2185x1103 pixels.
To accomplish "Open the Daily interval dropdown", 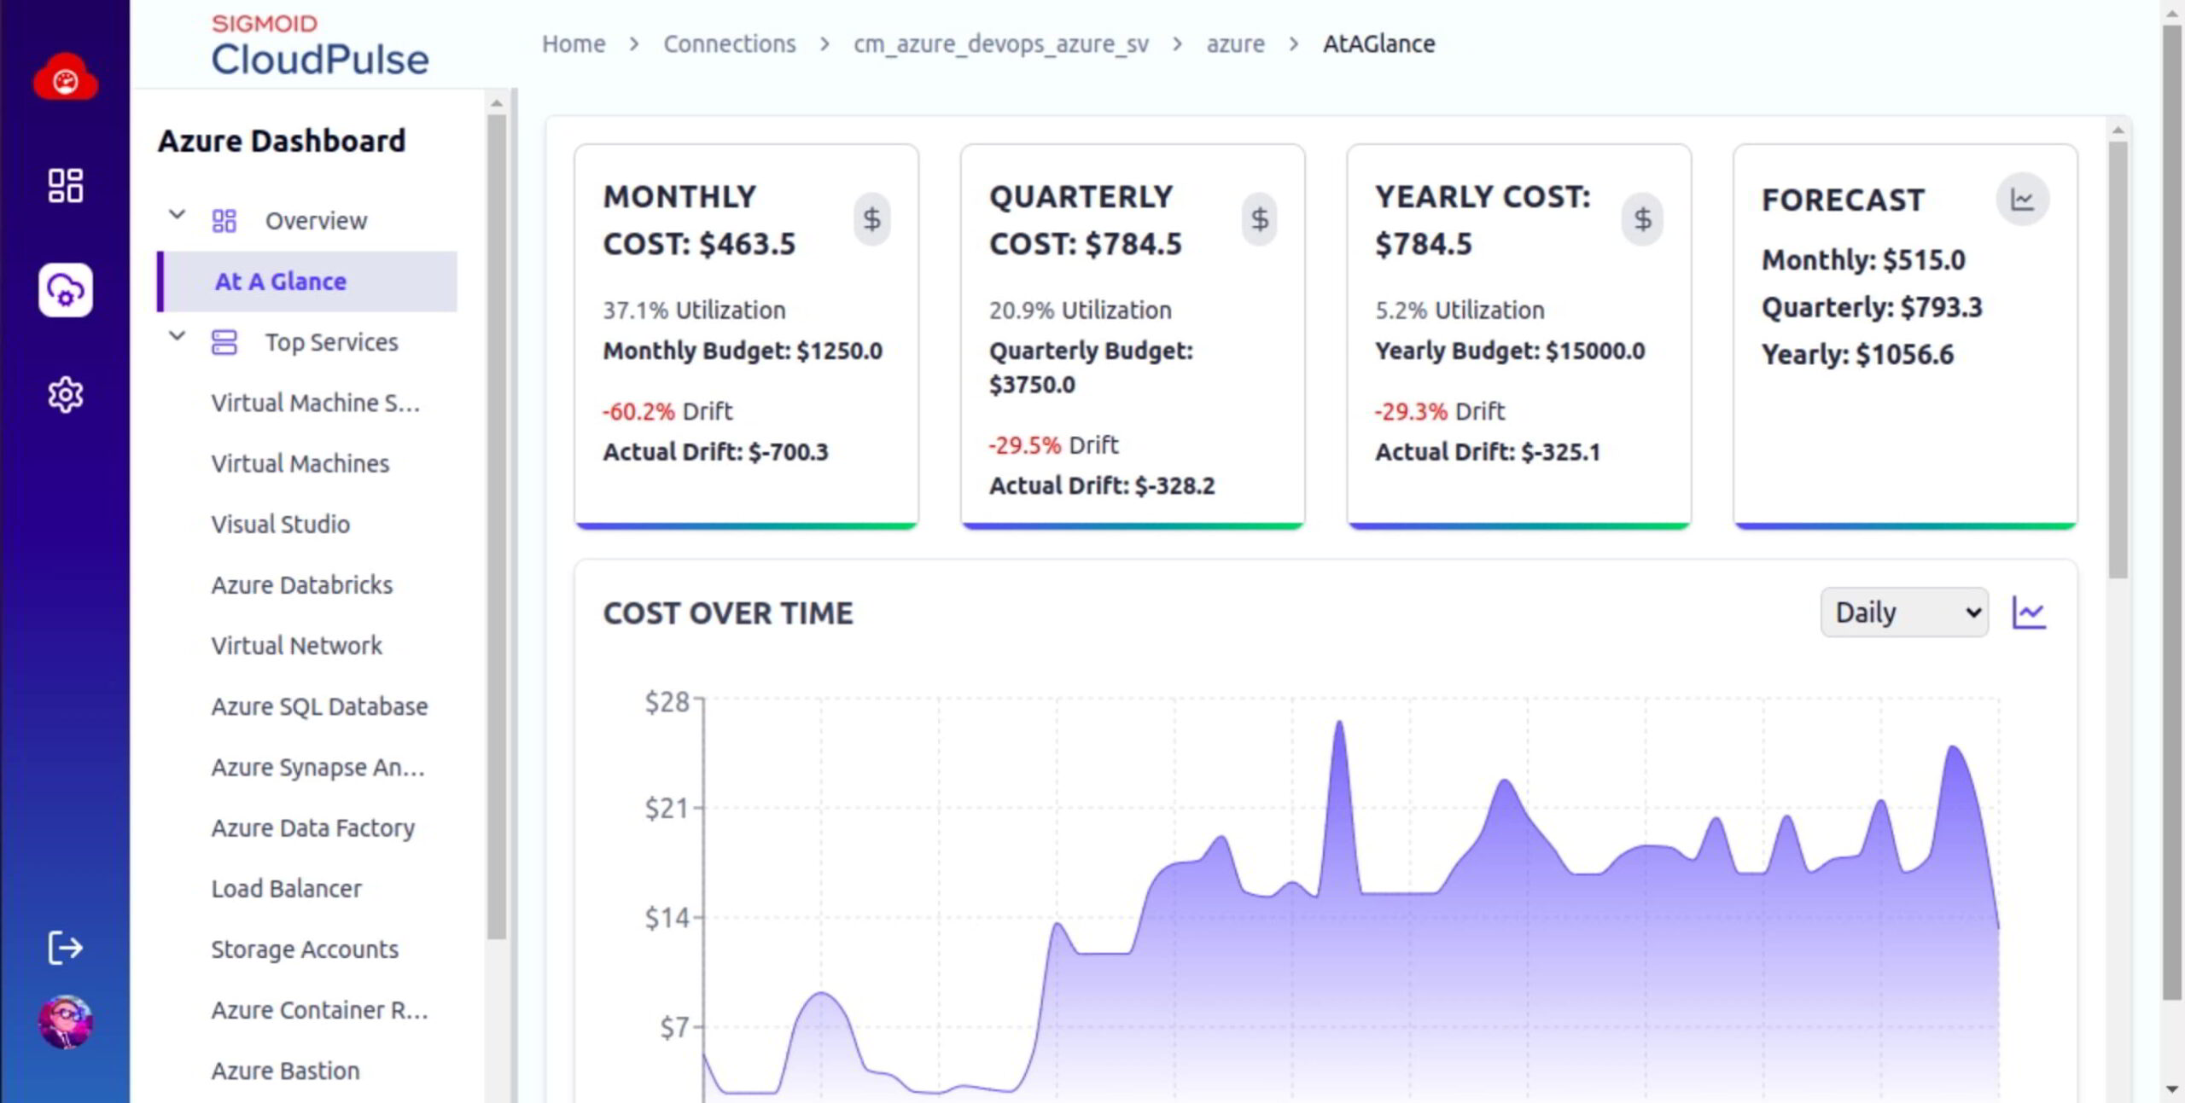I will point(1903,612).
